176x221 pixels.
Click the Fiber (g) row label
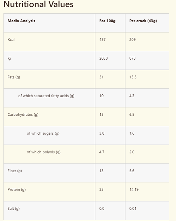point(15,171)
